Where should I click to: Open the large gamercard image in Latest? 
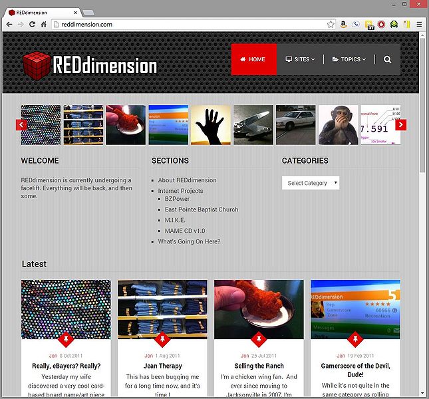point(355,309)
